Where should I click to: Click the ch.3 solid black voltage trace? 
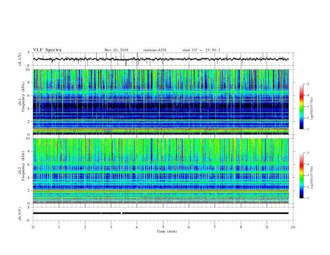[x=160, y=213]
